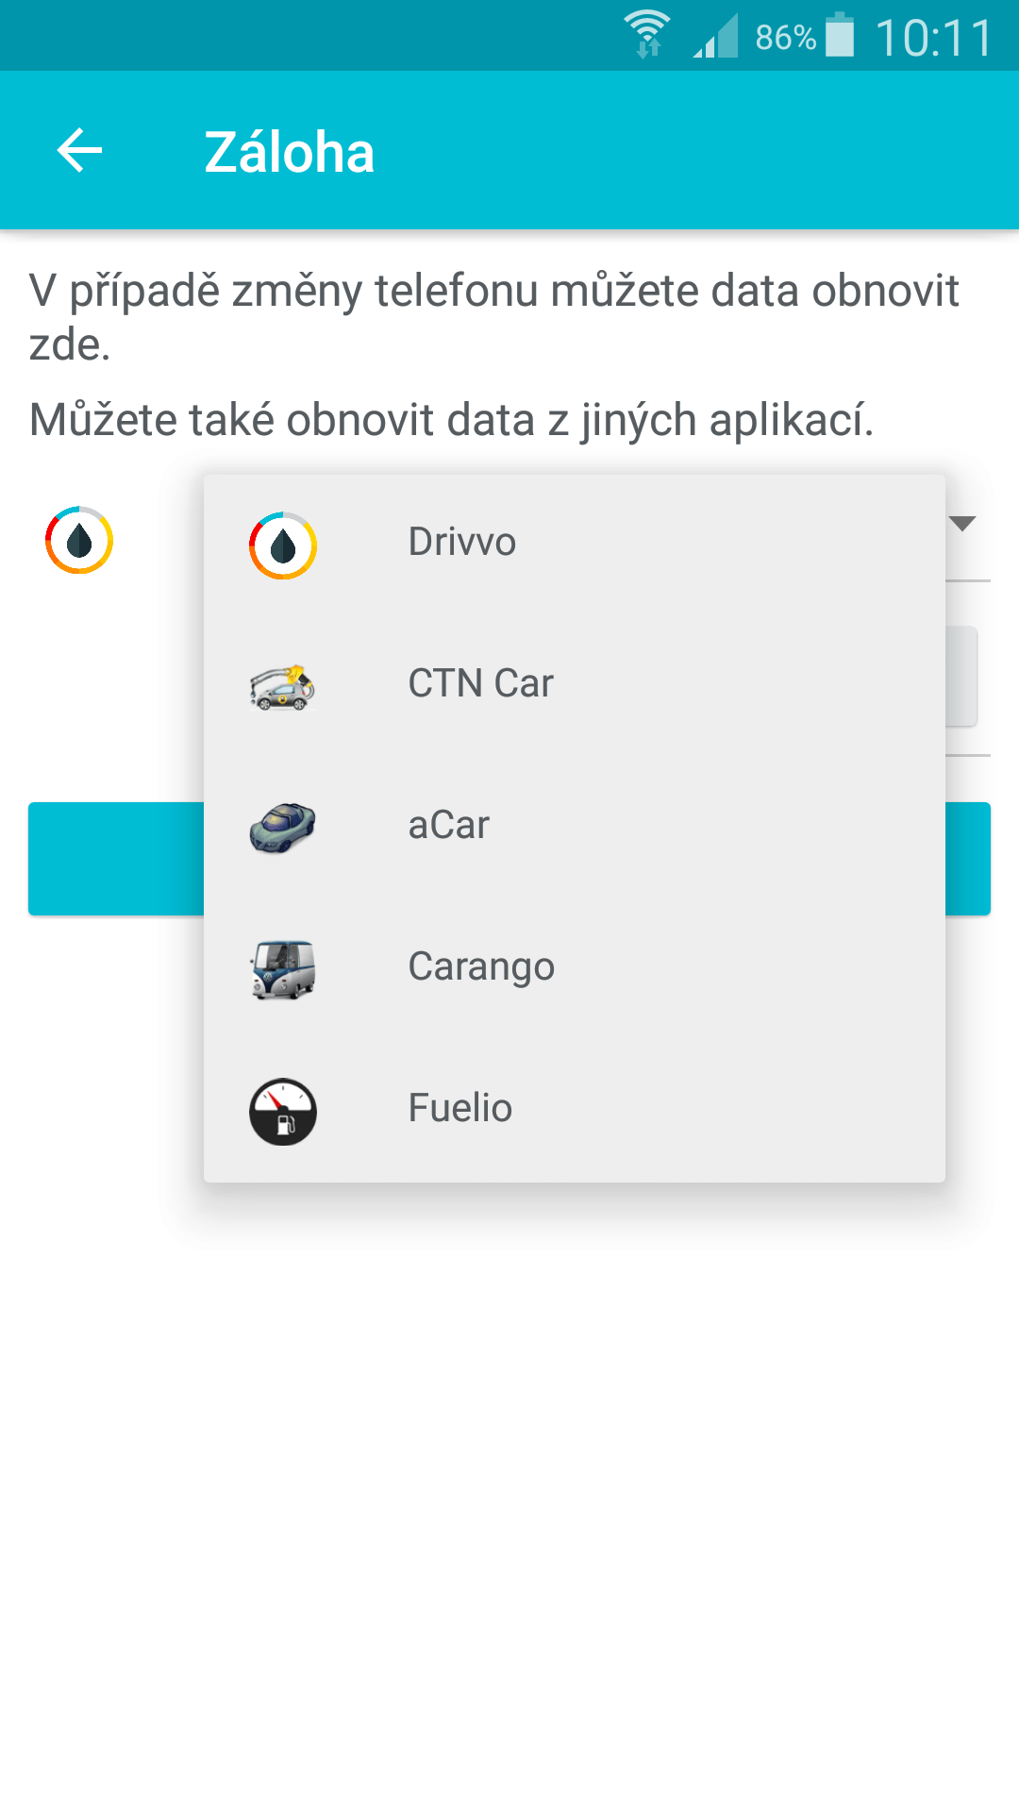Open the battery indicator in status bar
The width and height of the screenshot is (1019, 1812).
tap(840, 36)
